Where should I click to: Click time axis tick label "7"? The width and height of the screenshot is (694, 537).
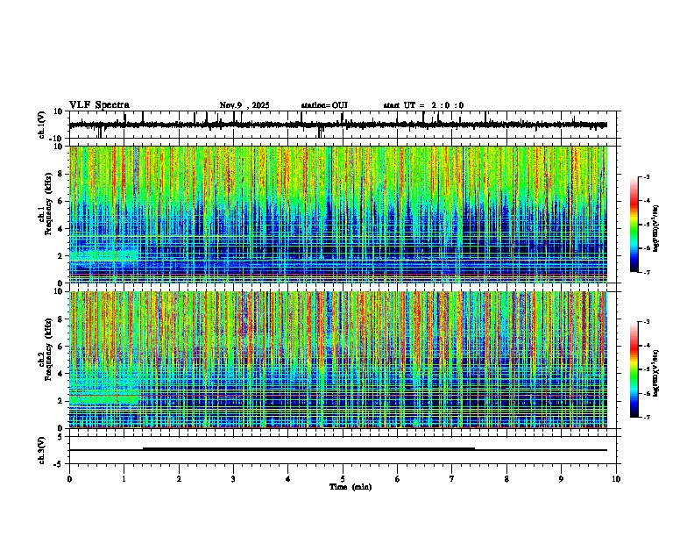pos(452,479)
